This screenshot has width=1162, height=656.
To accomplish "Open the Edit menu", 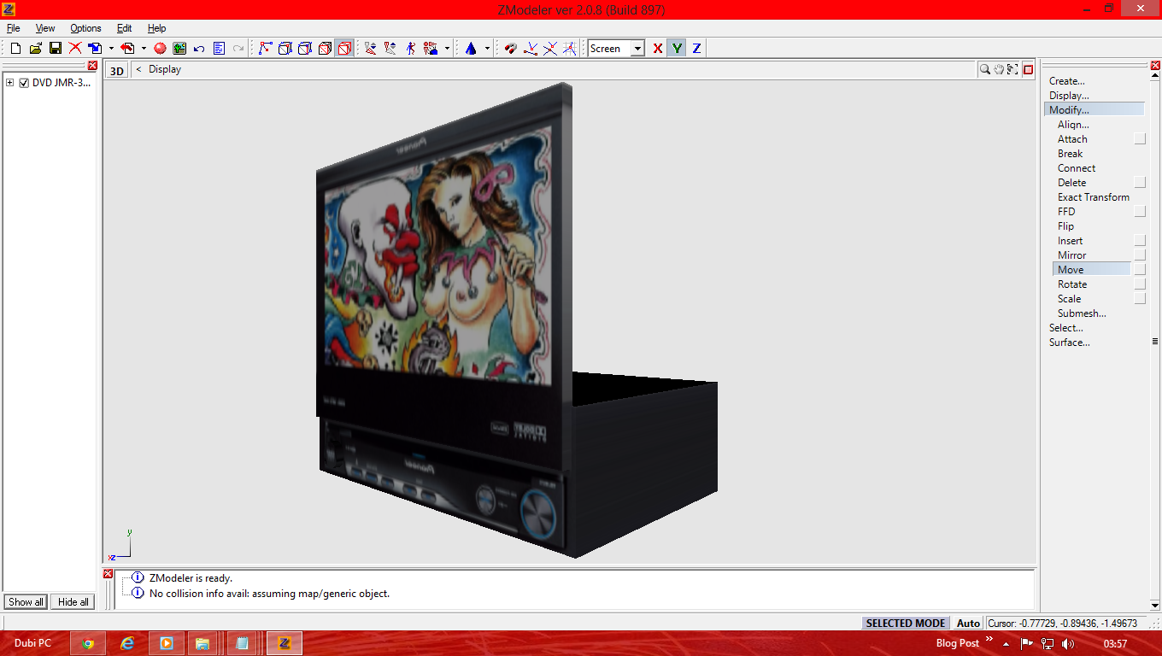I will point(124,28).
